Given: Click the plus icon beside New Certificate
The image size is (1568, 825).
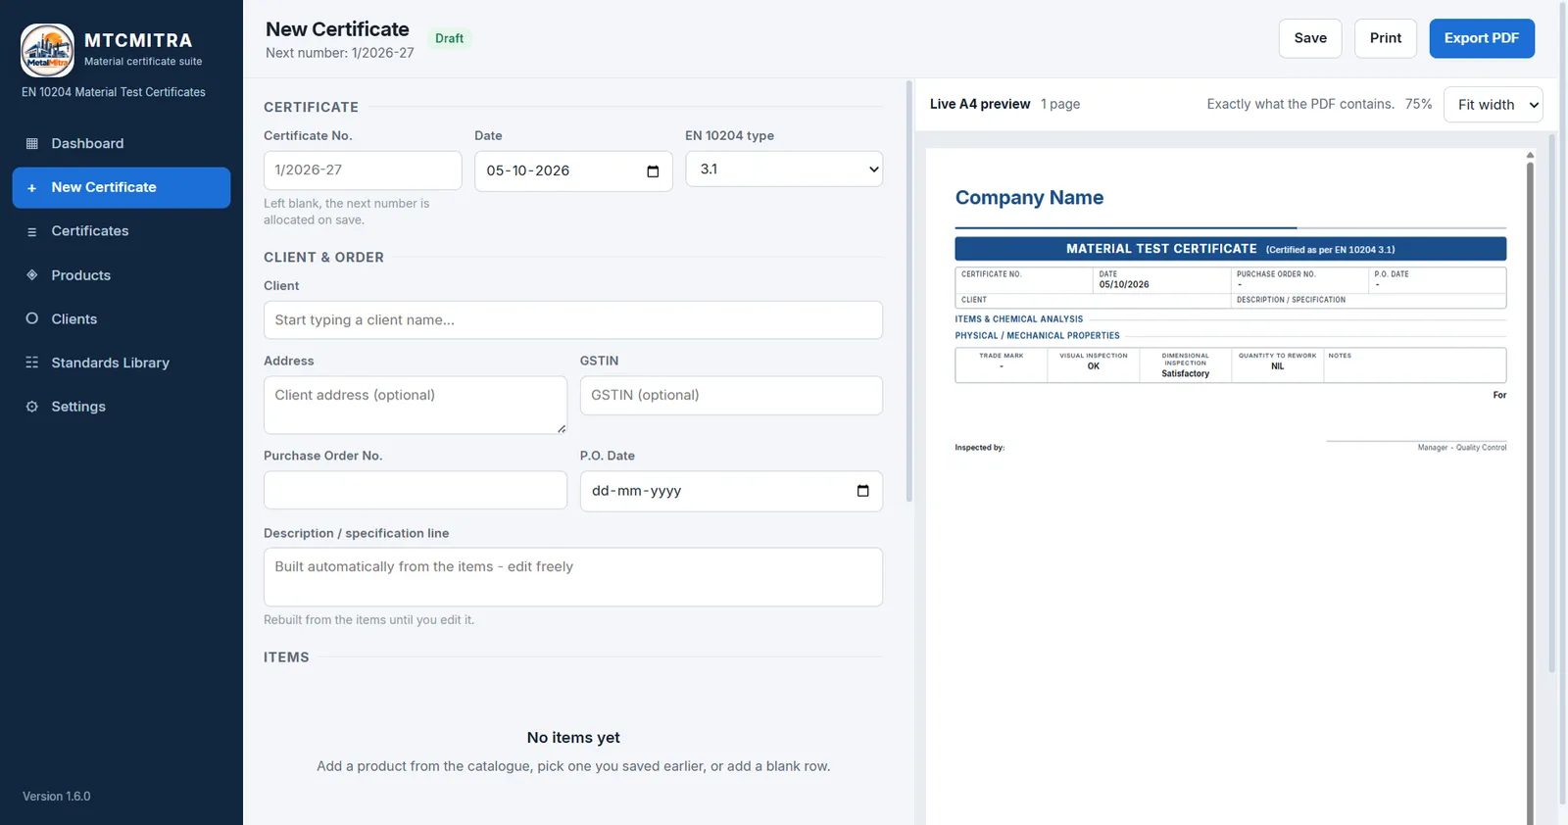Looking at the screenshot, I should click(x=31, y=187).
